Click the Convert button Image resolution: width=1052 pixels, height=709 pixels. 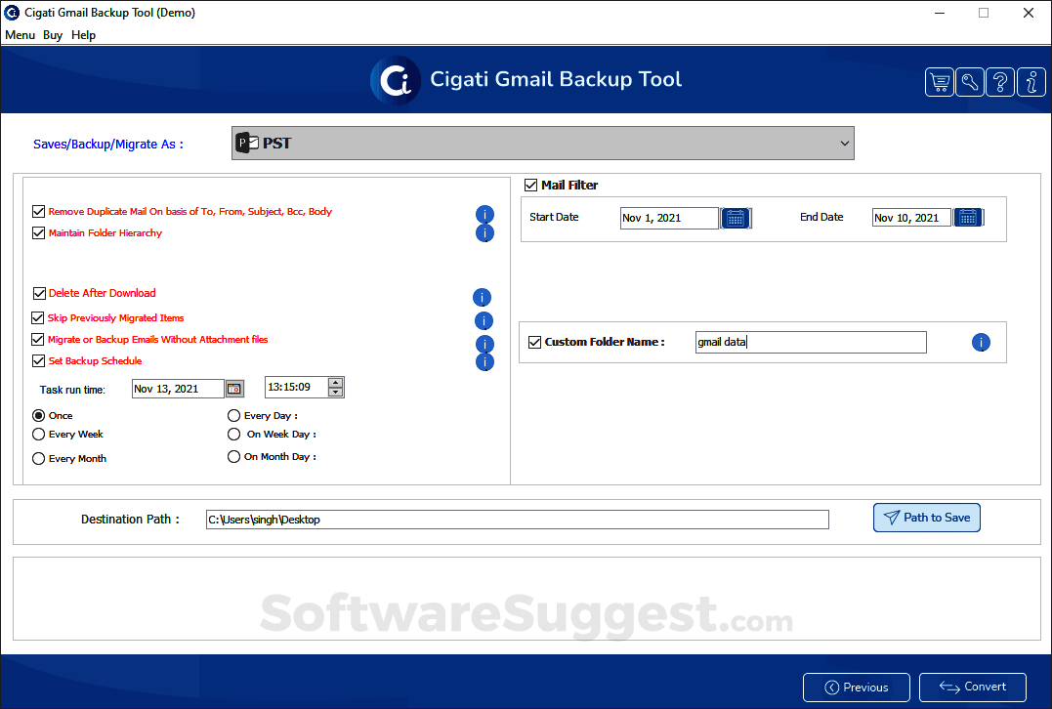(972, 687)
